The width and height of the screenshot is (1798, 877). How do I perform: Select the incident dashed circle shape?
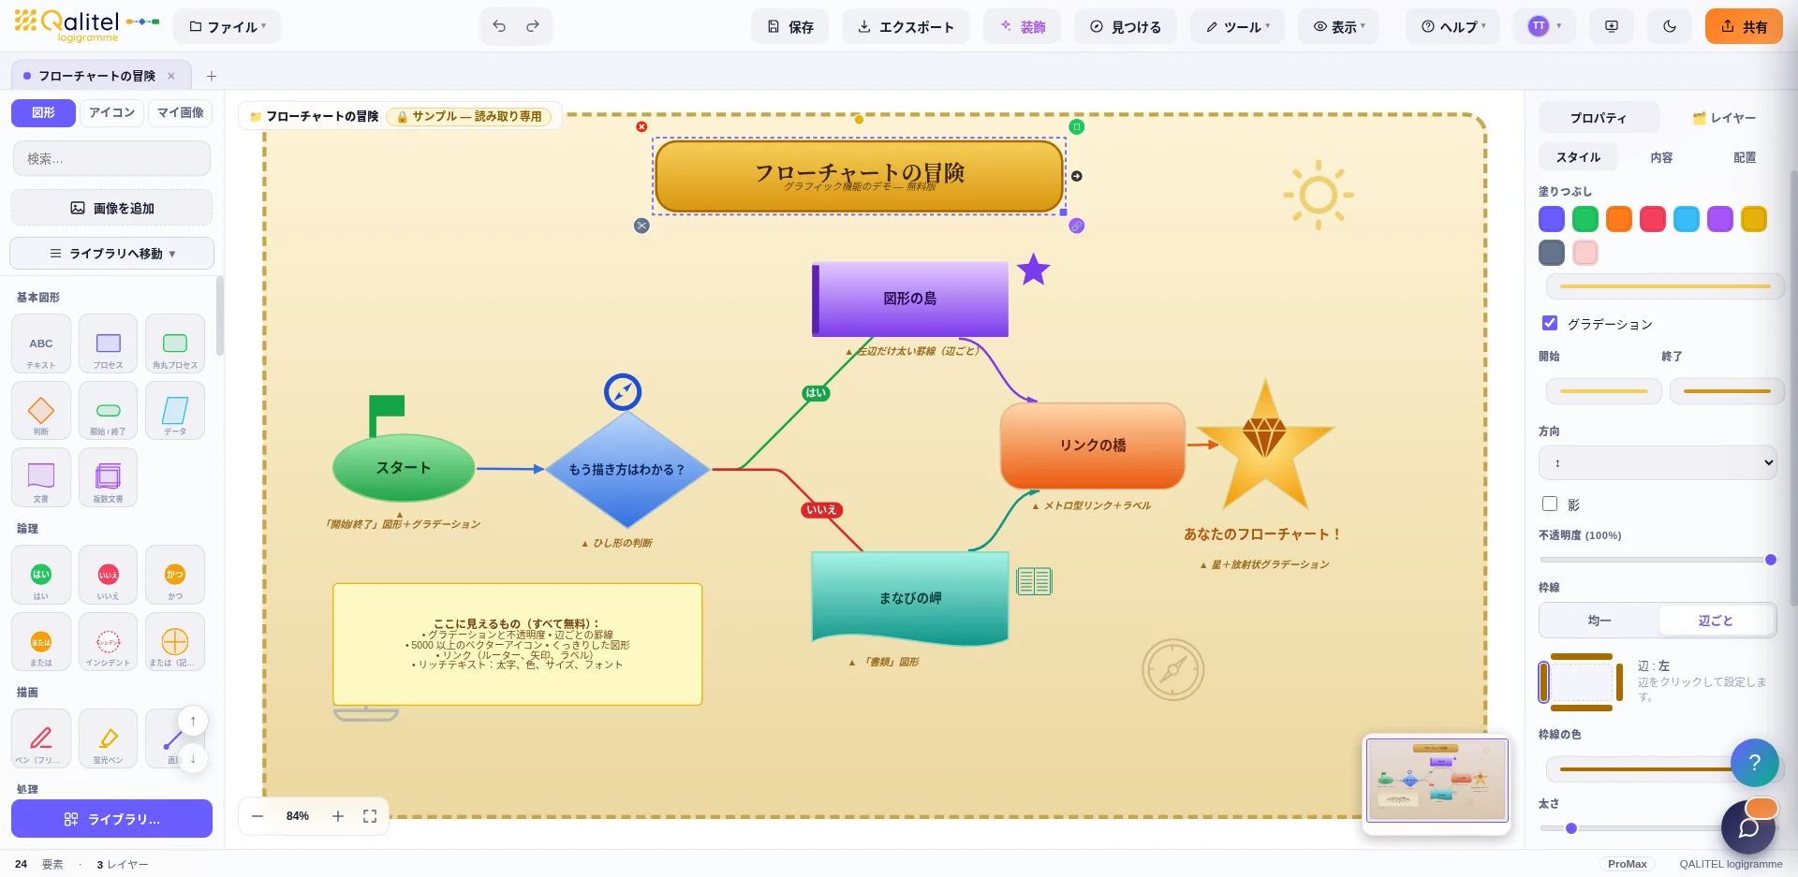pos(109,642)
